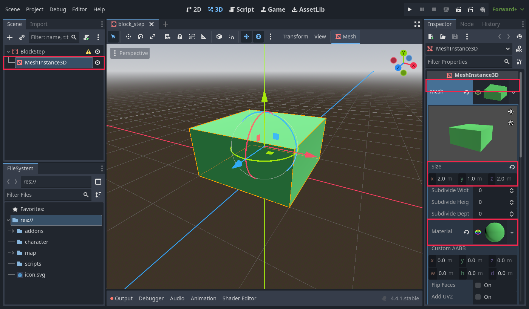Switch to the History tab
Screen dimensions: 529x309
[491, 24]
